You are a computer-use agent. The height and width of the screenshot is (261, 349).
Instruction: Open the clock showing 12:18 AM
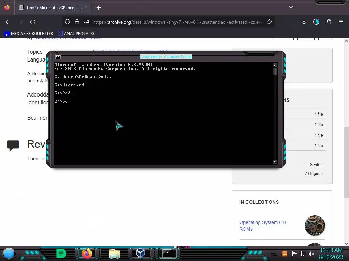tap(331, 254)
